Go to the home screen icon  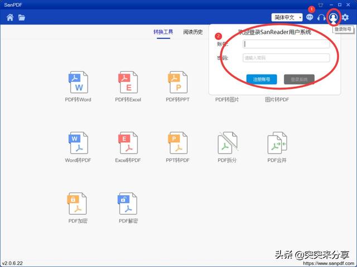coord(10,17)
